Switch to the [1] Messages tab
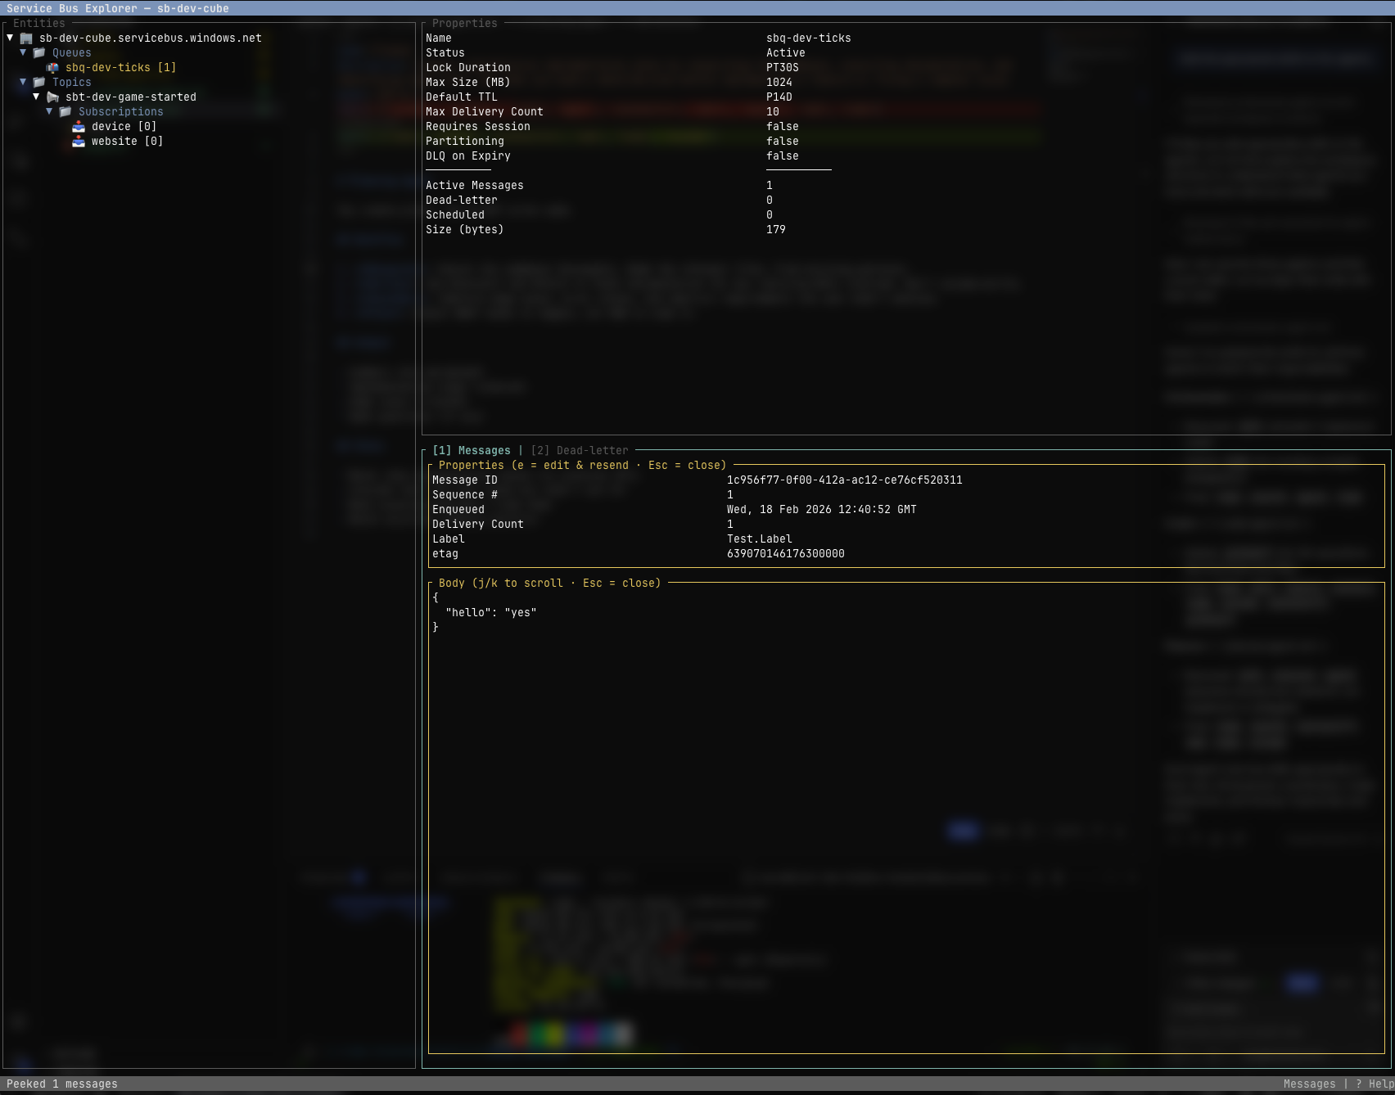The image size is (1395, 1095). coord(472,451)
